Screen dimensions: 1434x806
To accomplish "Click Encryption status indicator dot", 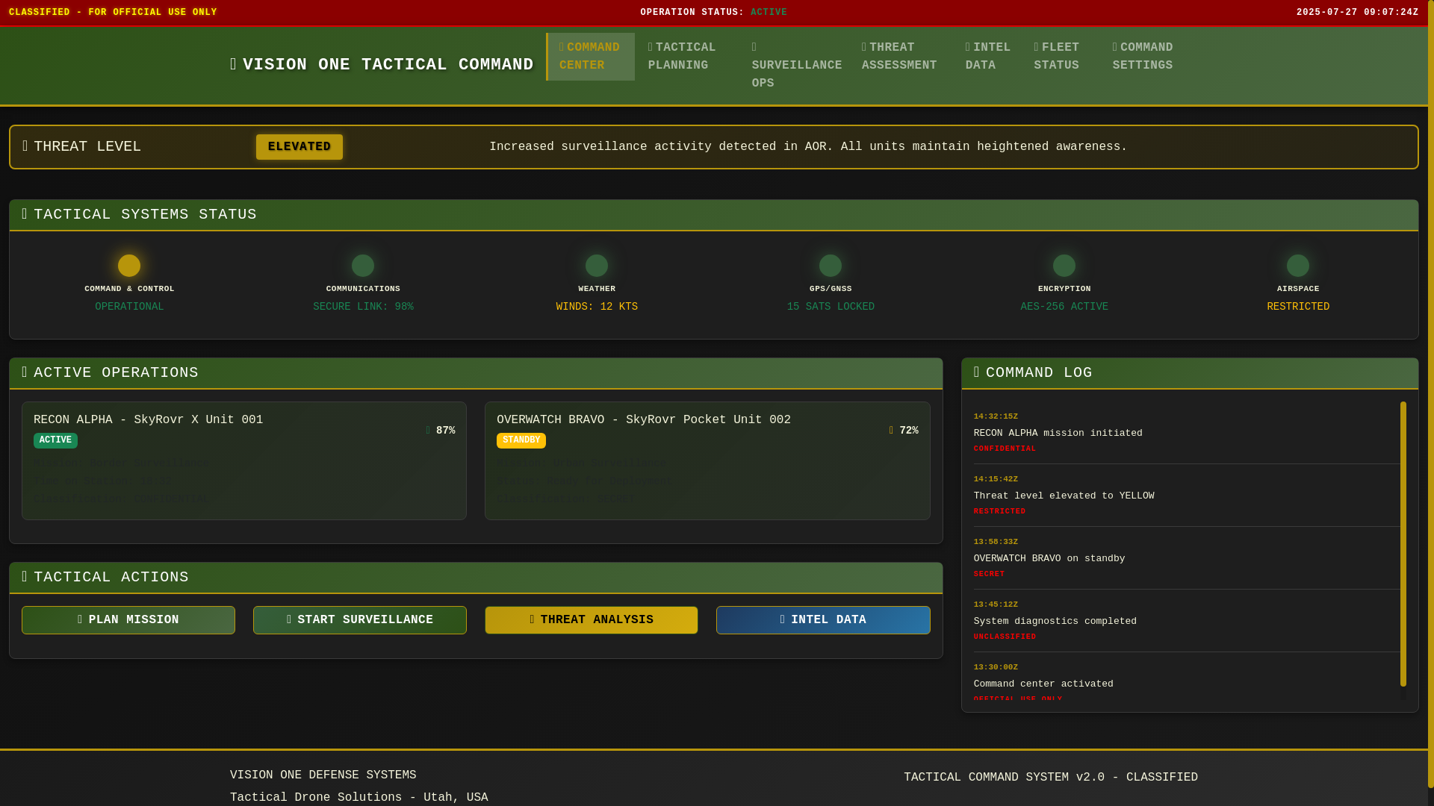I will 1064,266.
